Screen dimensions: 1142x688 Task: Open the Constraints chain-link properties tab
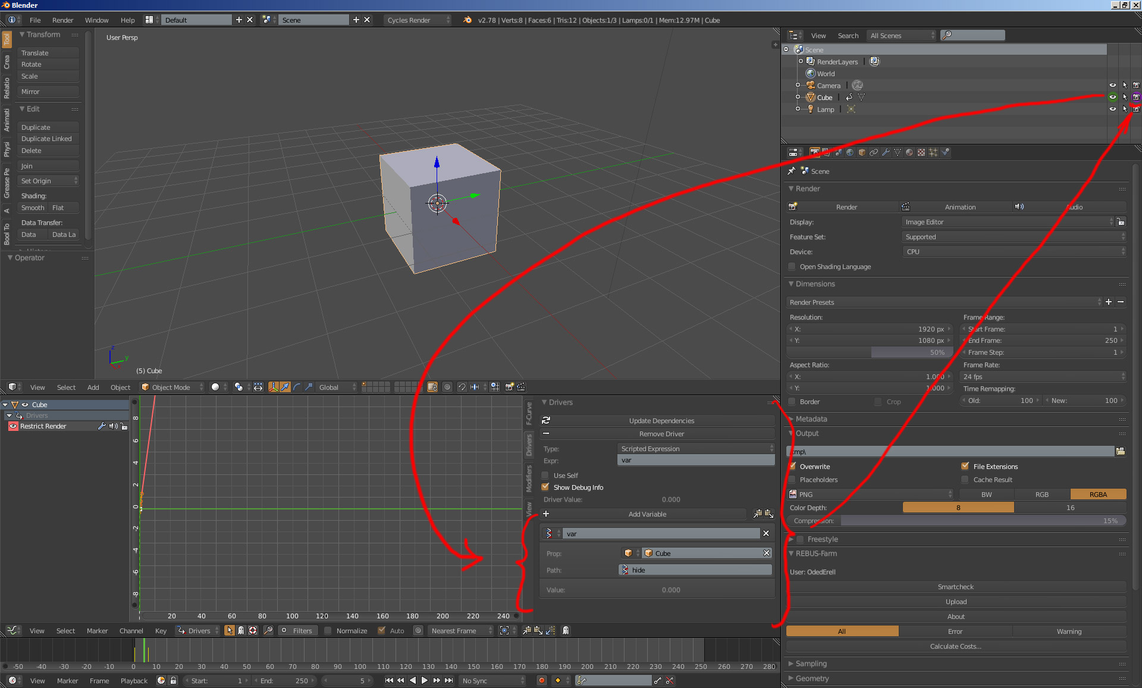click(874, 153)
